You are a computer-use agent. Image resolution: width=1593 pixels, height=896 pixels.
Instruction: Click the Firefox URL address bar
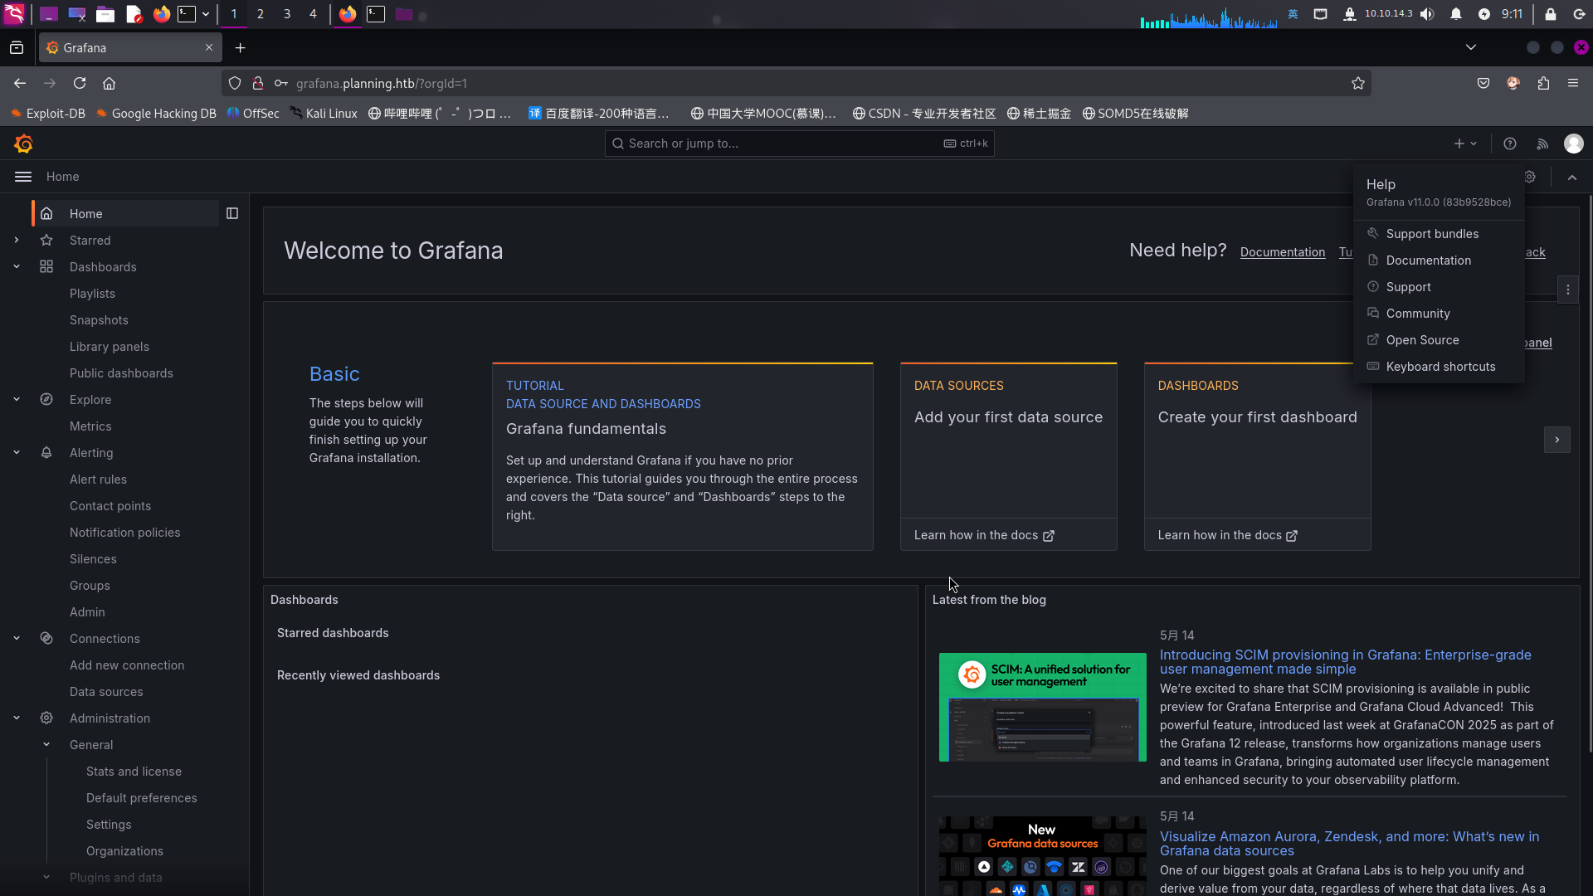coord(796,84)
